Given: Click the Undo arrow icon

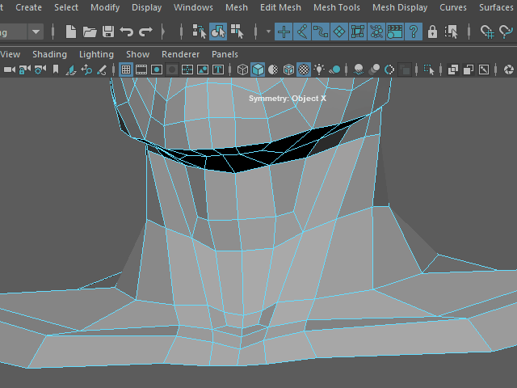Looking at the screenshot, I should 127,32.
